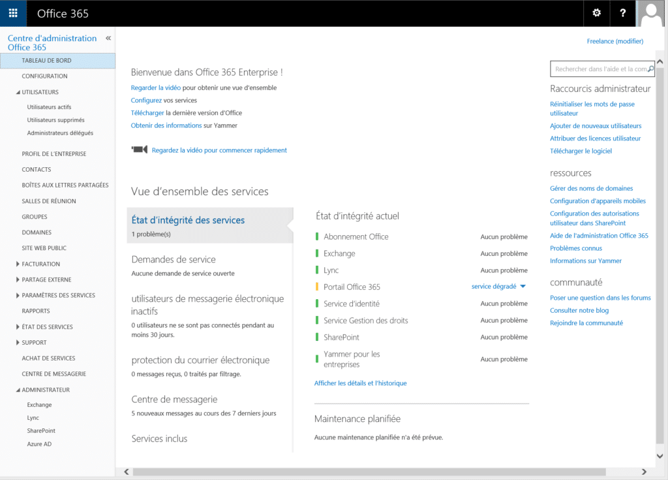
Task: Click Réinitialiser les mots de passe utilisateur
Action: [592, 109]
